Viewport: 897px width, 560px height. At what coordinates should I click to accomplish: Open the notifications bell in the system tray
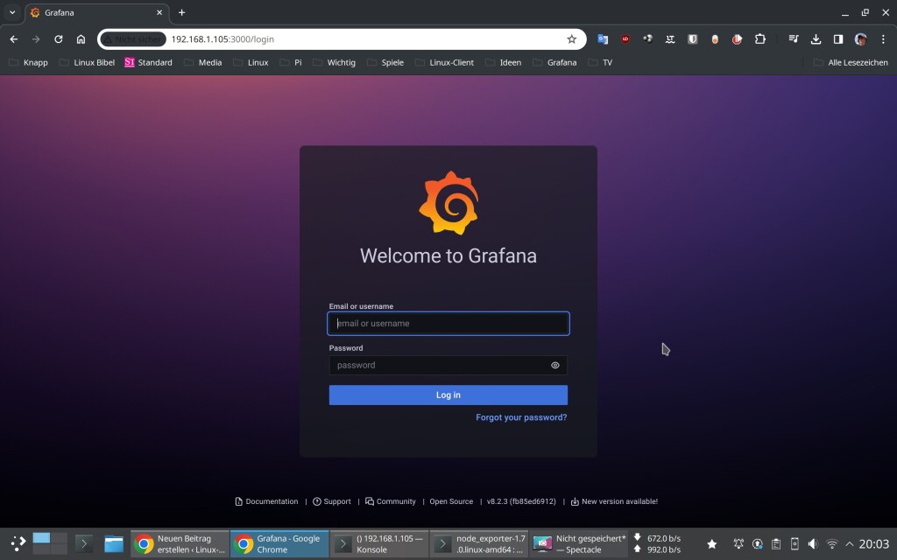point(738,543)
